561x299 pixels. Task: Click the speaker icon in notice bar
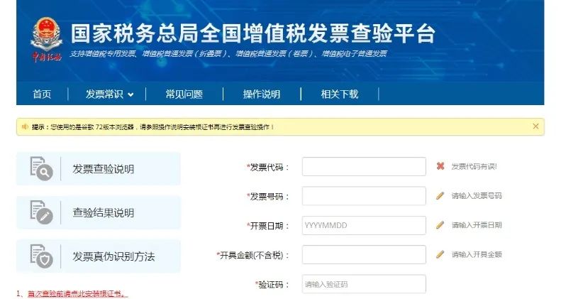click(25, 126)
